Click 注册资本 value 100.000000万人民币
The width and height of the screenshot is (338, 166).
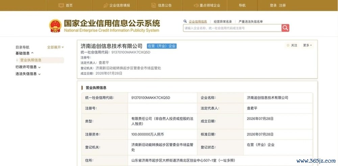click(148, 134)
